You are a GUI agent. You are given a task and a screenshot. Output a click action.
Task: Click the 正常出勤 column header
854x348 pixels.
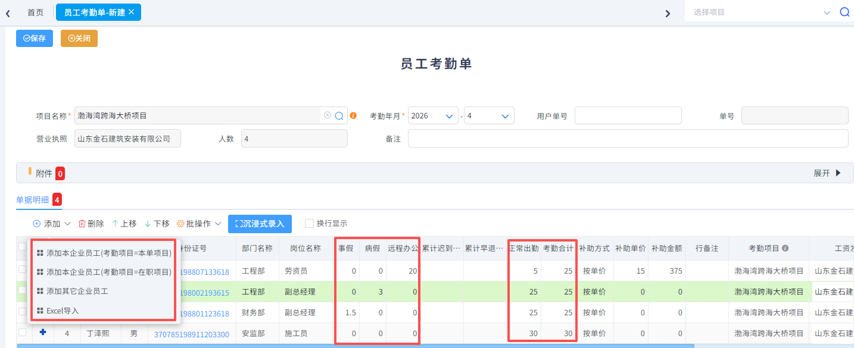pyautogui.click(x=524, y=248)
